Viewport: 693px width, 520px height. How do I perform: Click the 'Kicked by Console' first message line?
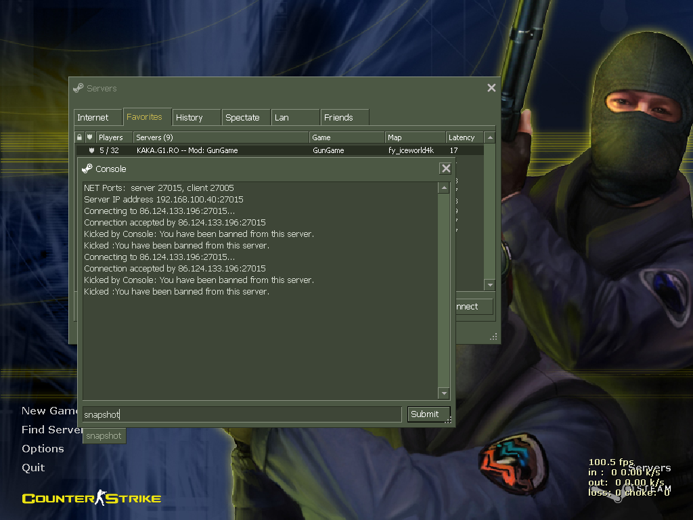click(199, 234)
